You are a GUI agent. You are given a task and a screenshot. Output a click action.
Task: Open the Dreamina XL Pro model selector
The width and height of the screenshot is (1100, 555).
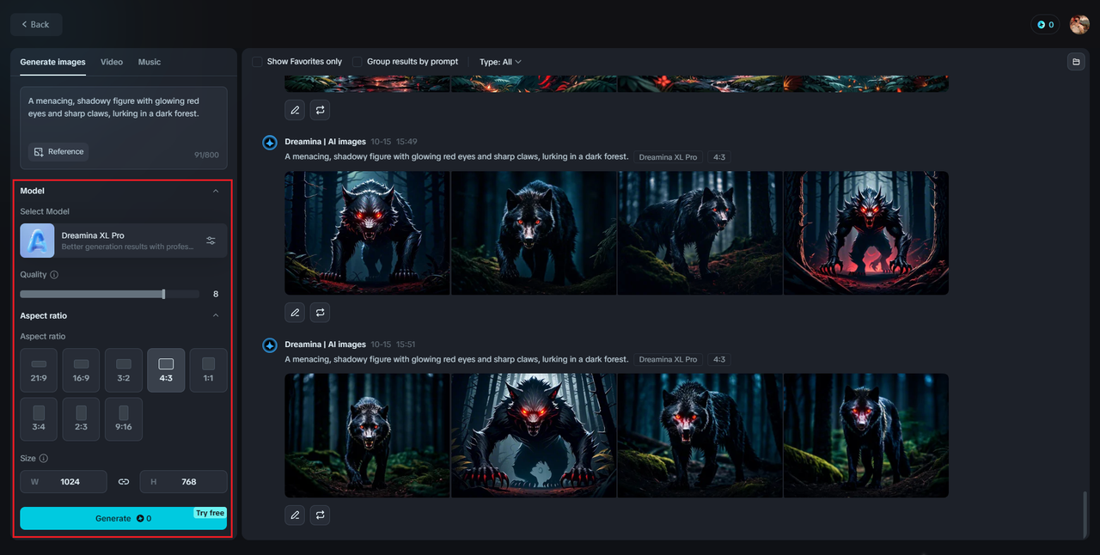pyautogui.click(x=124, y=241)
